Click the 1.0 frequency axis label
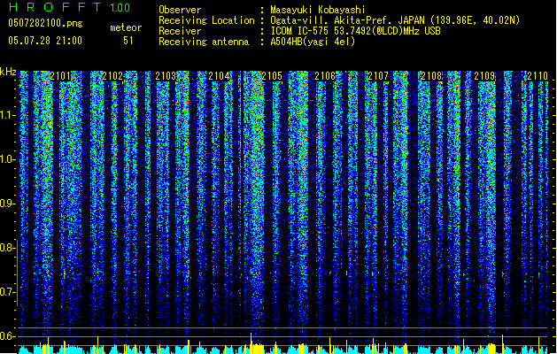This screenshot has height=354, width=557. tap(8, 159)
